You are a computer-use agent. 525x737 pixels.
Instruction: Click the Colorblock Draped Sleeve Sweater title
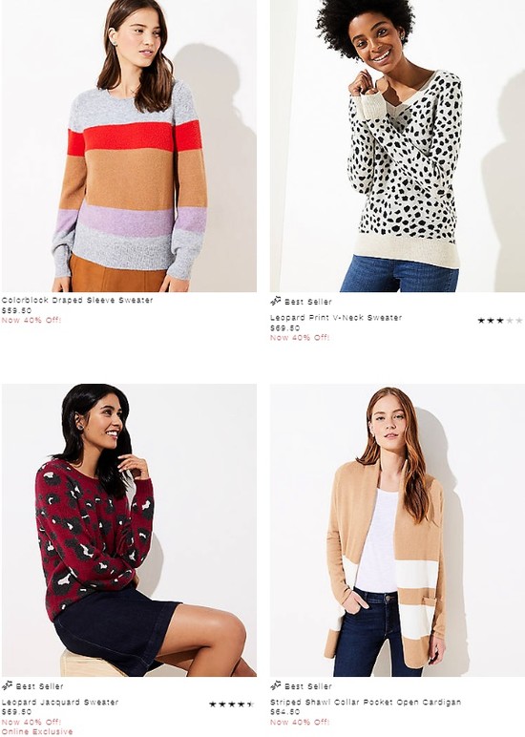(x=77, y=300)
